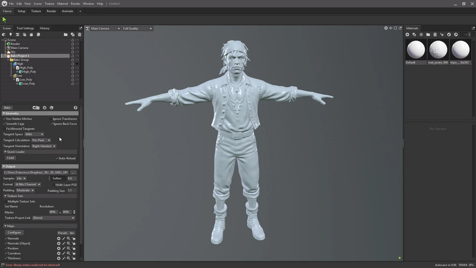Add a new material with the plus icon

click(x=408, y=35)
